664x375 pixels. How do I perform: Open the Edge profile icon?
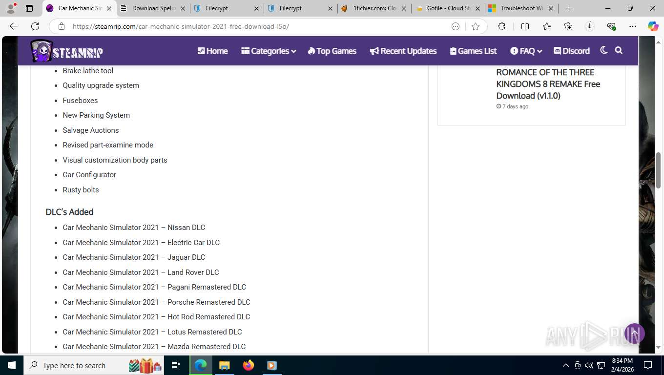11,8
